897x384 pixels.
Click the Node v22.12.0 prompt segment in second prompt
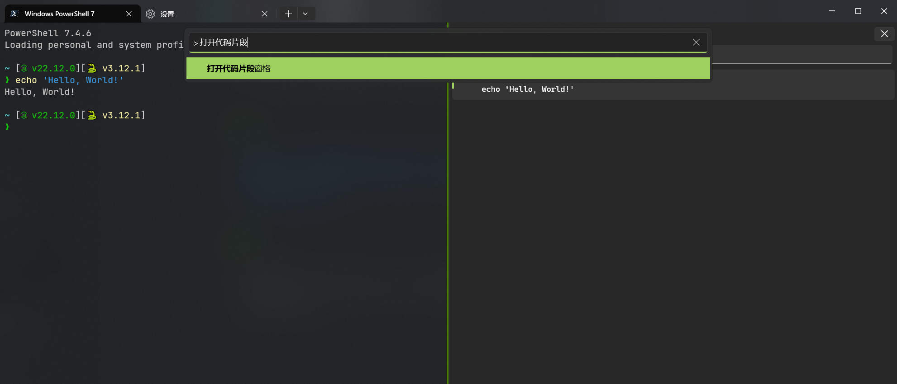click(48, 115)
